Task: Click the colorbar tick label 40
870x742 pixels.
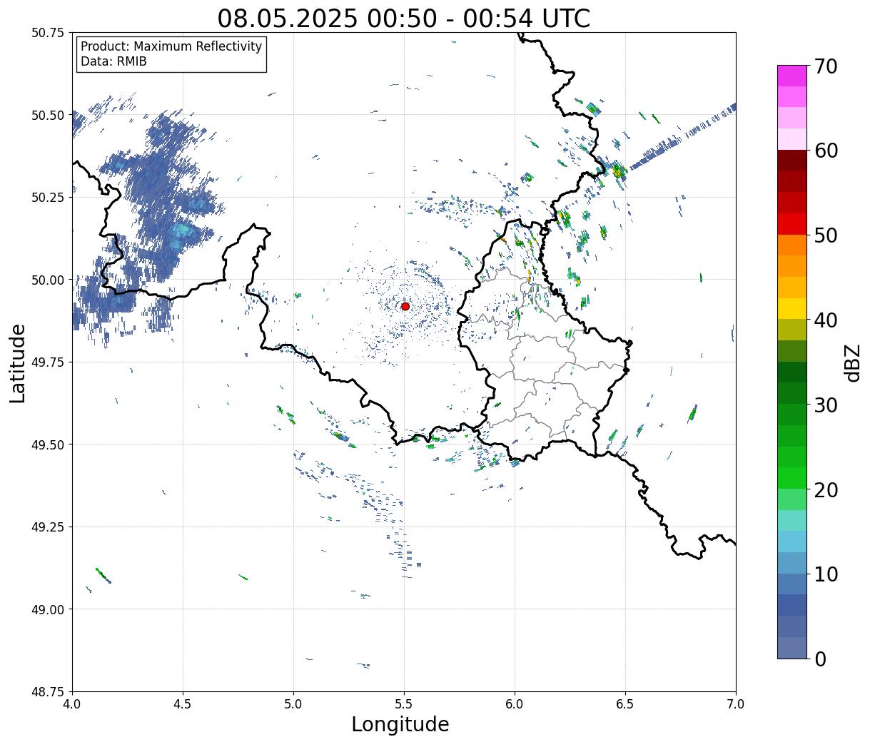Action: (x=826, y=320)
